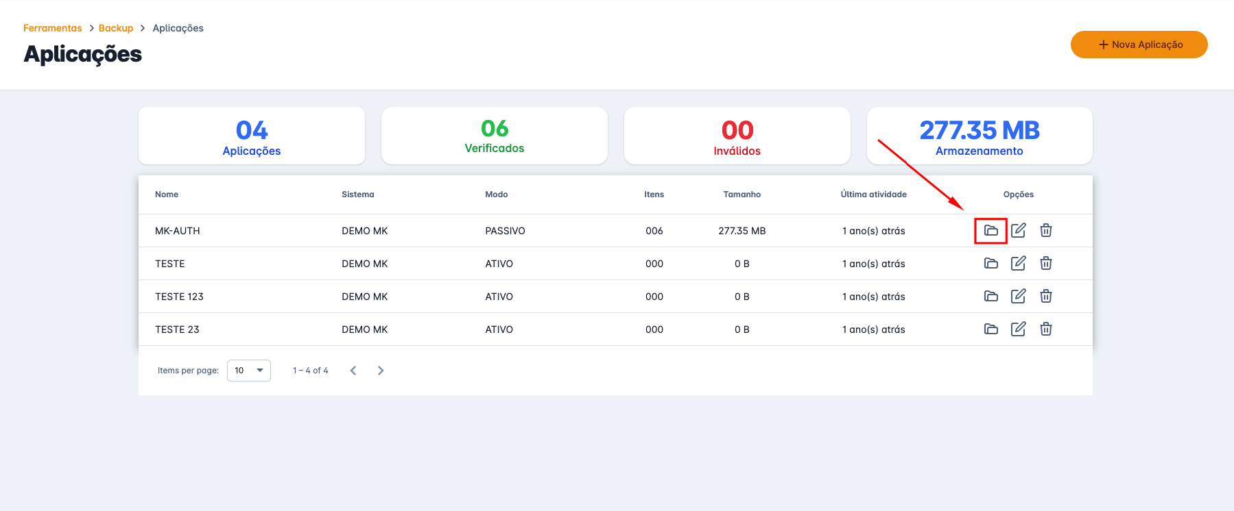The image size is (1234, 511).
Task: Open the items per page dropdown
Action: tap(248, 371)
